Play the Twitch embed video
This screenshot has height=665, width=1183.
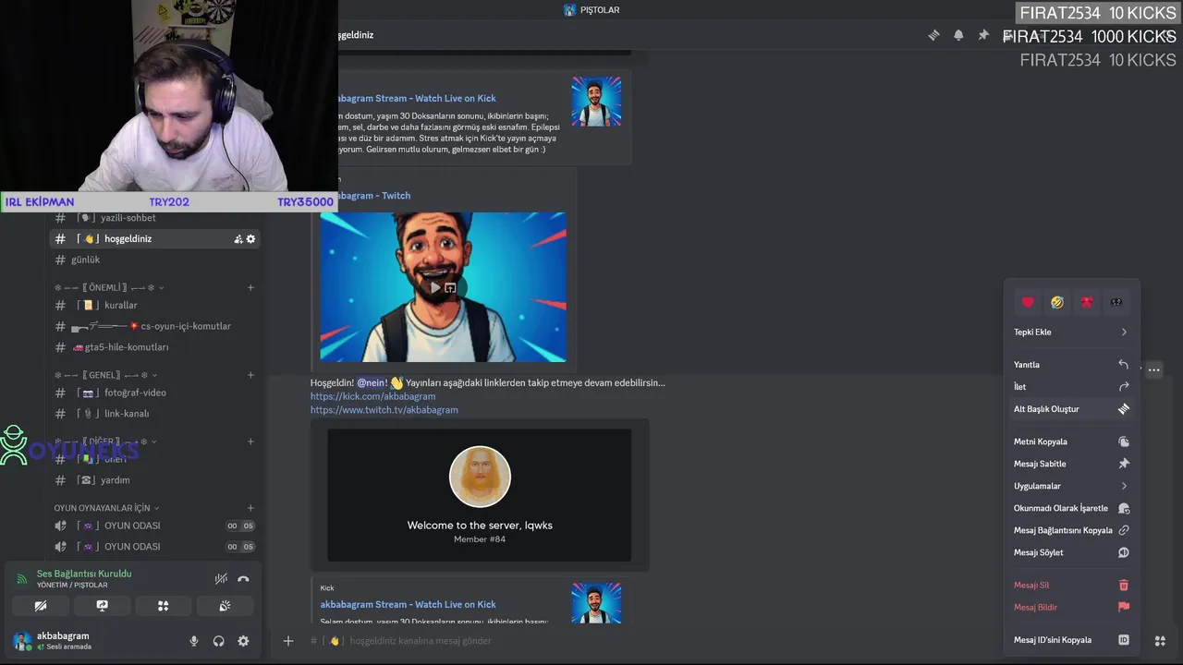tap(434, 287)
